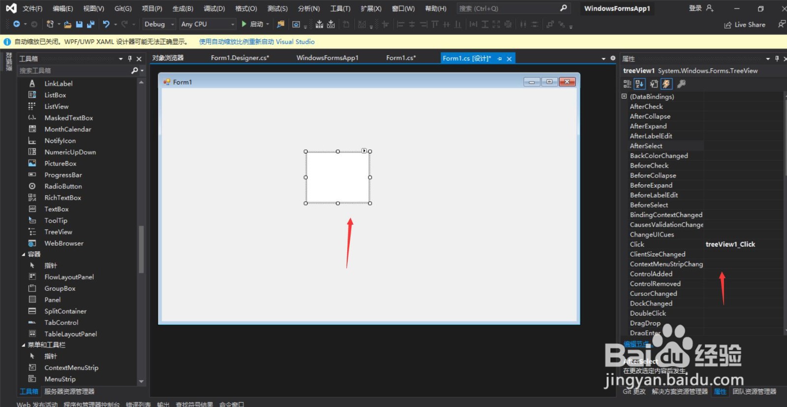Show properties in categorized view
The width and height of the screenshot is (787, 407).
[x=627, y=84]
